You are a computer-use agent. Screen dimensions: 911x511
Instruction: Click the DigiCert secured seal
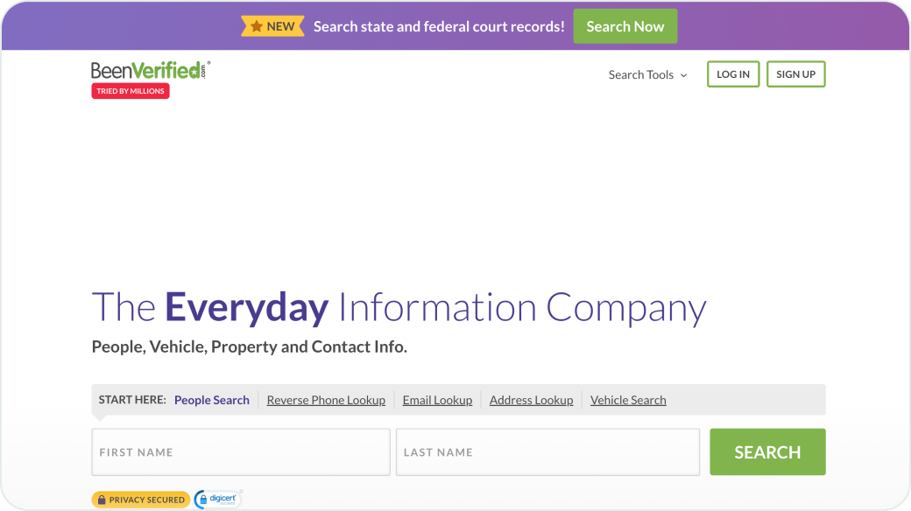point(217,498)
